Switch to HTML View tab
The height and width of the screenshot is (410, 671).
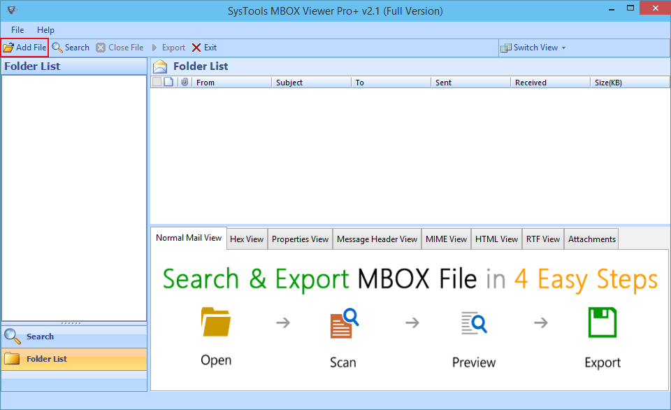point(496,239)
